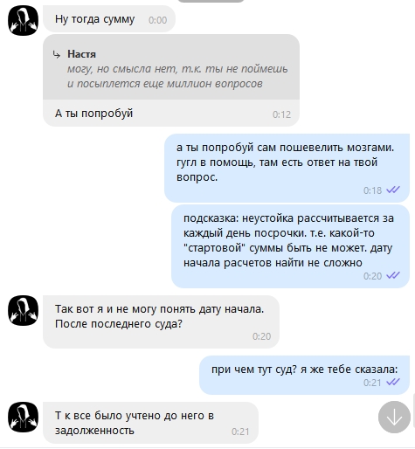The image size is (415, 449).
Task: Open avatar next to "Ну тогда сумму"
Action: (23, 20)
